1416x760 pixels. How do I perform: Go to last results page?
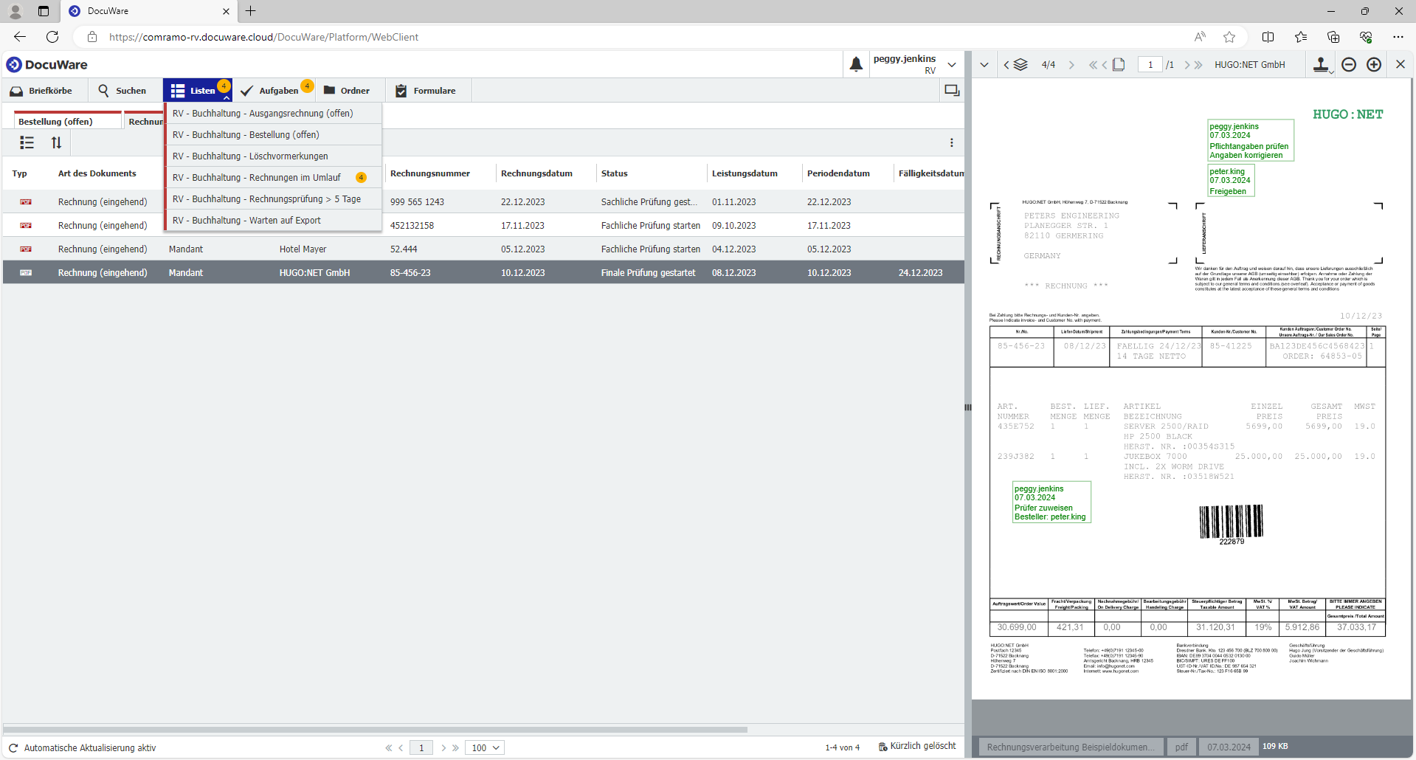coord(455,747)
